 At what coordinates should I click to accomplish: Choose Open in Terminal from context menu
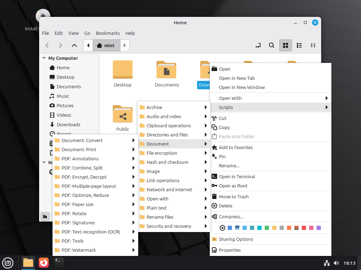click(237, 176)
